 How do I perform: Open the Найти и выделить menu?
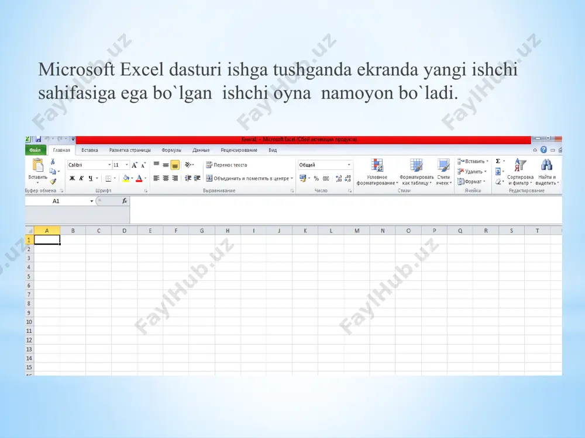tap(547, 172)
